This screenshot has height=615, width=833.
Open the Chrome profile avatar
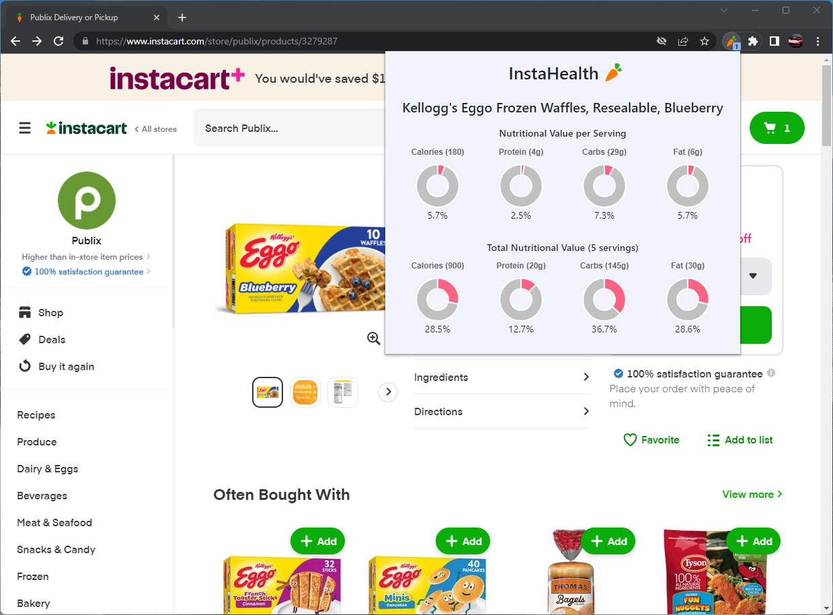796,41
